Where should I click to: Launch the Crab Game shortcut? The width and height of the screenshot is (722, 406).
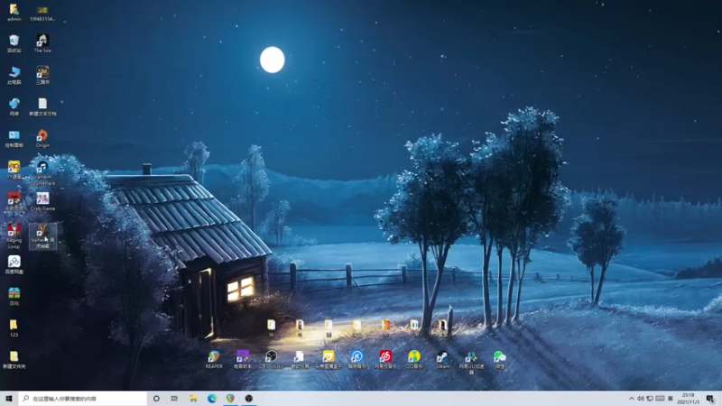42,201
